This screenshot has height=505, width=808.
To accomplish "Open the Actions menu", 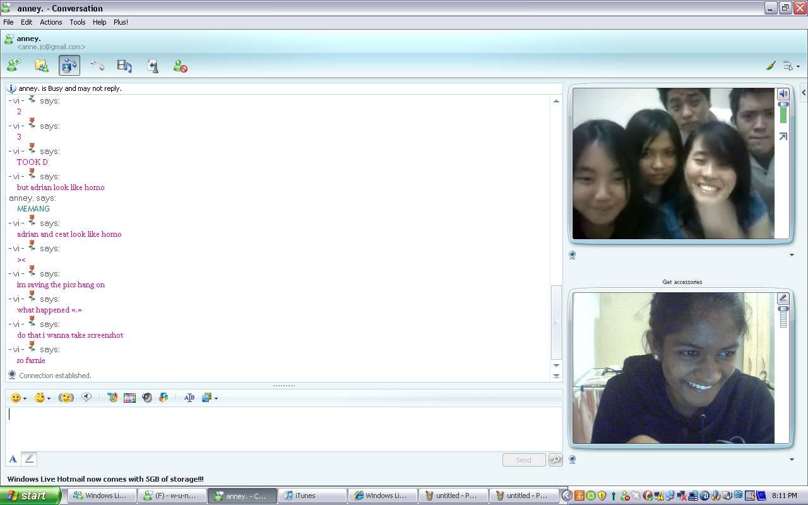I will click(51, 22).
